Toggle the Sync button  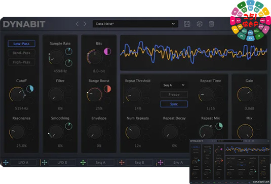coord(174,104)
